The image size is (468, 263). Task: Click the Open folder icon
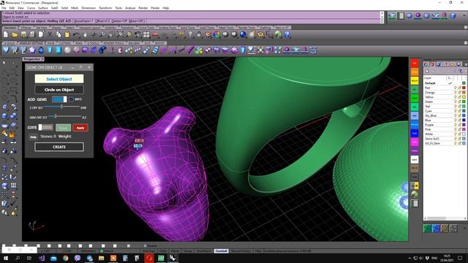(15, 35)
